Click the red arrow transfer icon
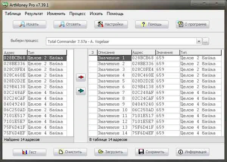The width and height of the screenshot is (227, 162). point(81,77)
